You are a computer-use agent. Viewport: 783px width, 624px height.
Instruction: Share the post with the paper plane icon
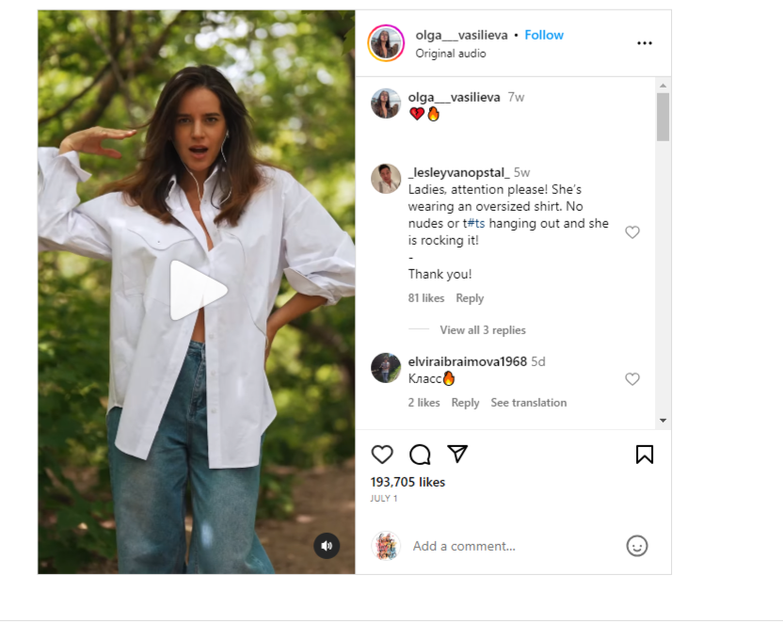[457, 454]
